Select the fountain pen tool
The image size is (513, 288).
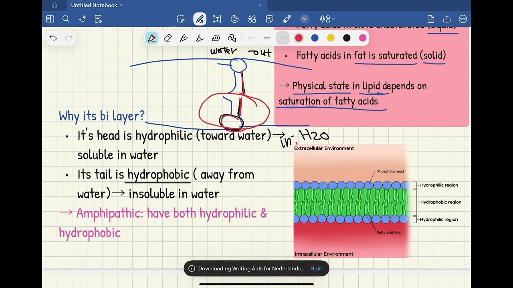click(184, 38)
